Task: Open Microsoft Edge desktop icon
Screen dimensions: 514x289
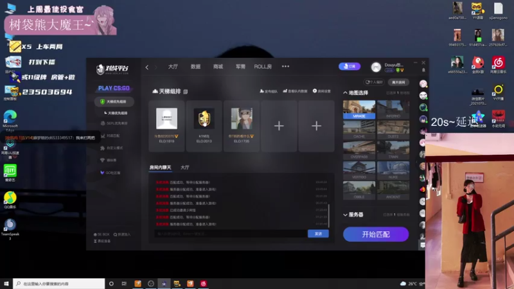Action: pyautogui.click(x=10, y=119)
